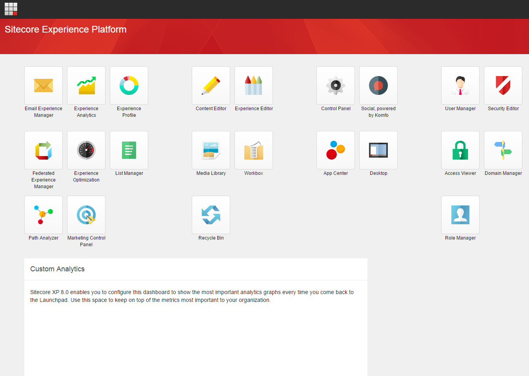Click the Custom Analytics panel title
The width and height of the screenshot is (529, 376).
click(57, 269)
